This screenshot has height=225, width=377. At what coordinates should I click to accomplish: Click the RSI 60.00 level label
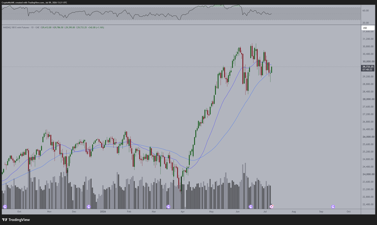[365, 10]
